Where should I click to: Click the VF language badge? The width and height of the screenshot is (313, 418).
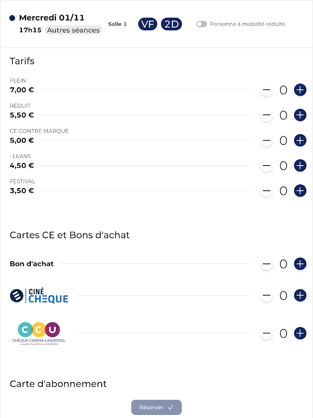coord(148,24)
